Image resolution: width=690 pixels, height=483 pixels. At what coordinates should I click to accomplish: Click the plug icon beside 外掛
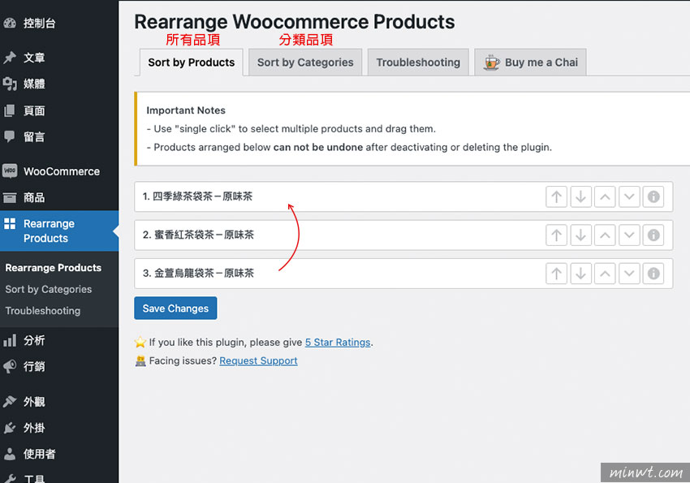coord(10,428)
